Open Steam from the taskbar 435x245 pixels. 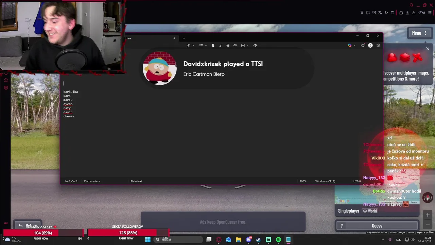coord(258,240)
